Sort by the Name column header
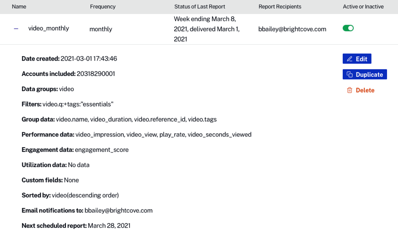398x235 pixels. click(19, 7)
